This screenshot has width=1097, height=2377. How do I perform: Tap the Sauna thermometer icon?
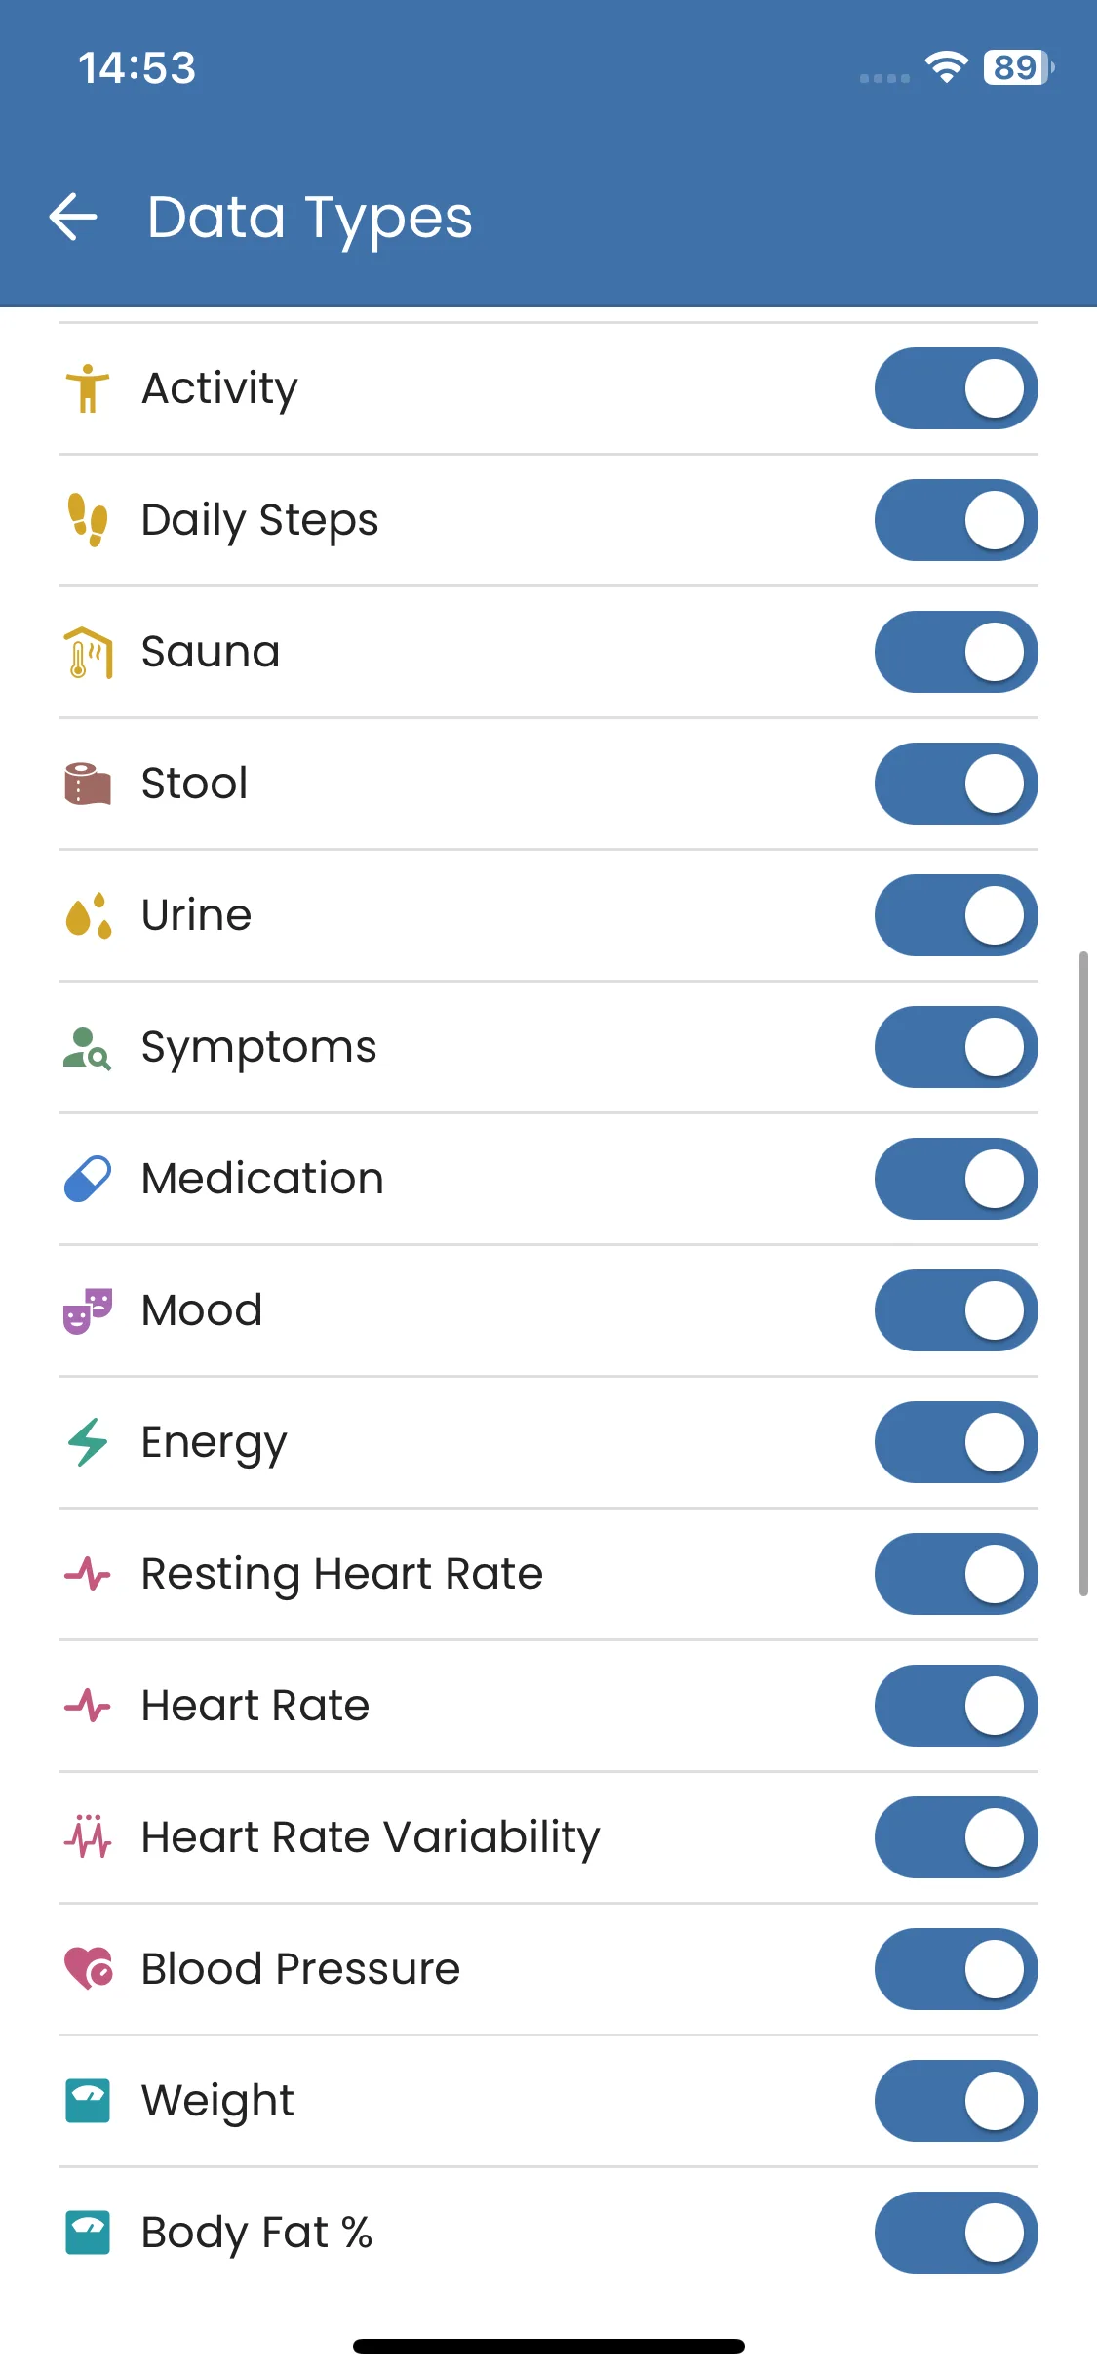coord(88,652)
